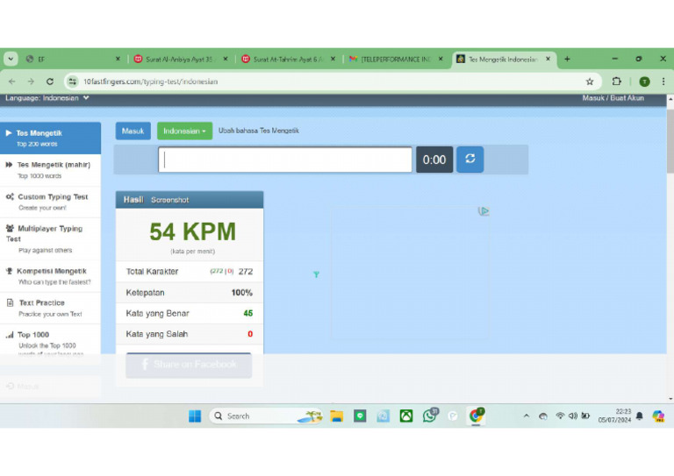Close the Surat Al-Anbiya tab

[226, 60]
